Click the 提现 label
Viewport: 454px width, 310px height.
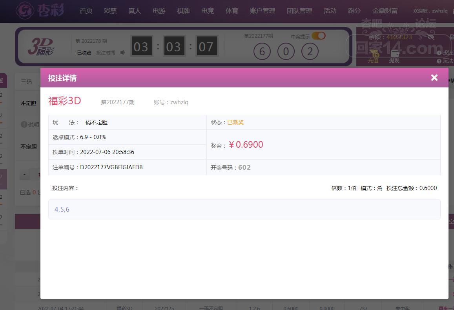pyautogui.click(x=394, y=60)
